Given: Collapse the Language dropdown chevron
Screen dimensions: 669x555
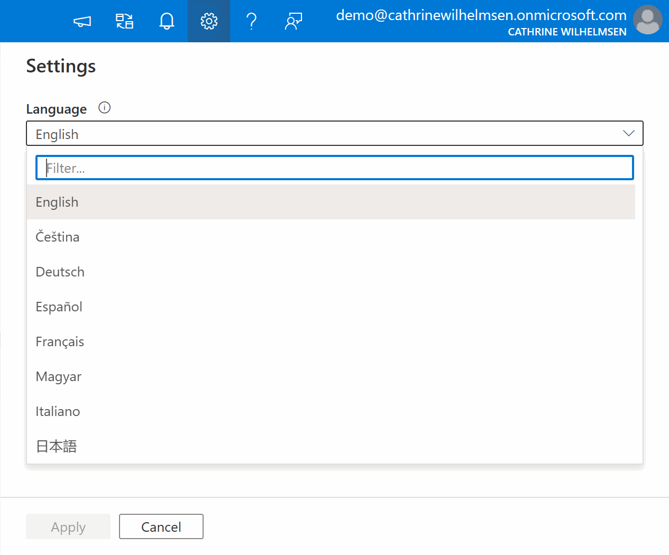Looking at the screenshot, I should pyautogui.click(x=628, y=133).
